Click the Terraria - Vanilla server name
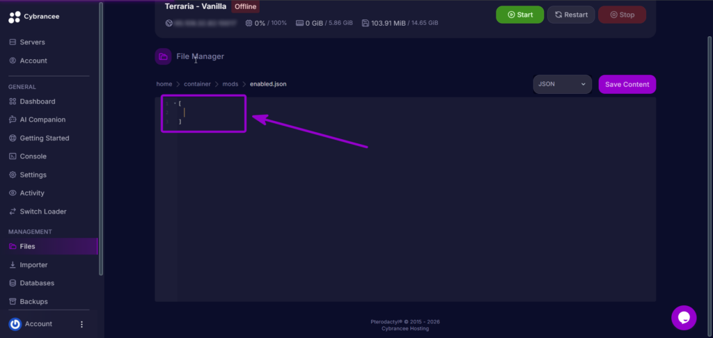Viewport: 713px width, 338px height. (196, 6)
